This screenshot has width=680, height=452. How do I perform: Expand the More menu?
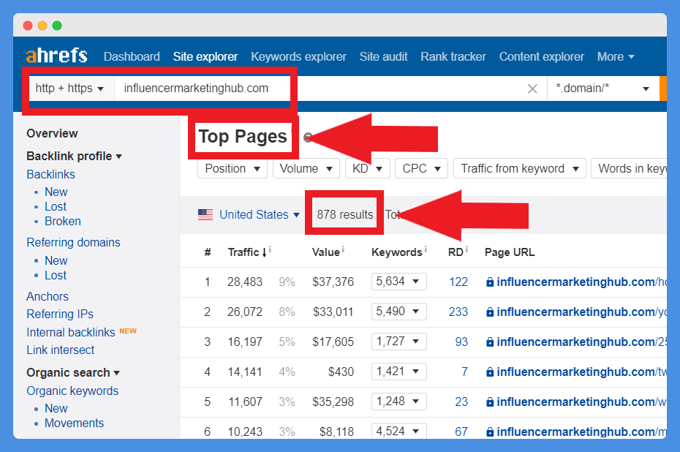pos(616,56)
